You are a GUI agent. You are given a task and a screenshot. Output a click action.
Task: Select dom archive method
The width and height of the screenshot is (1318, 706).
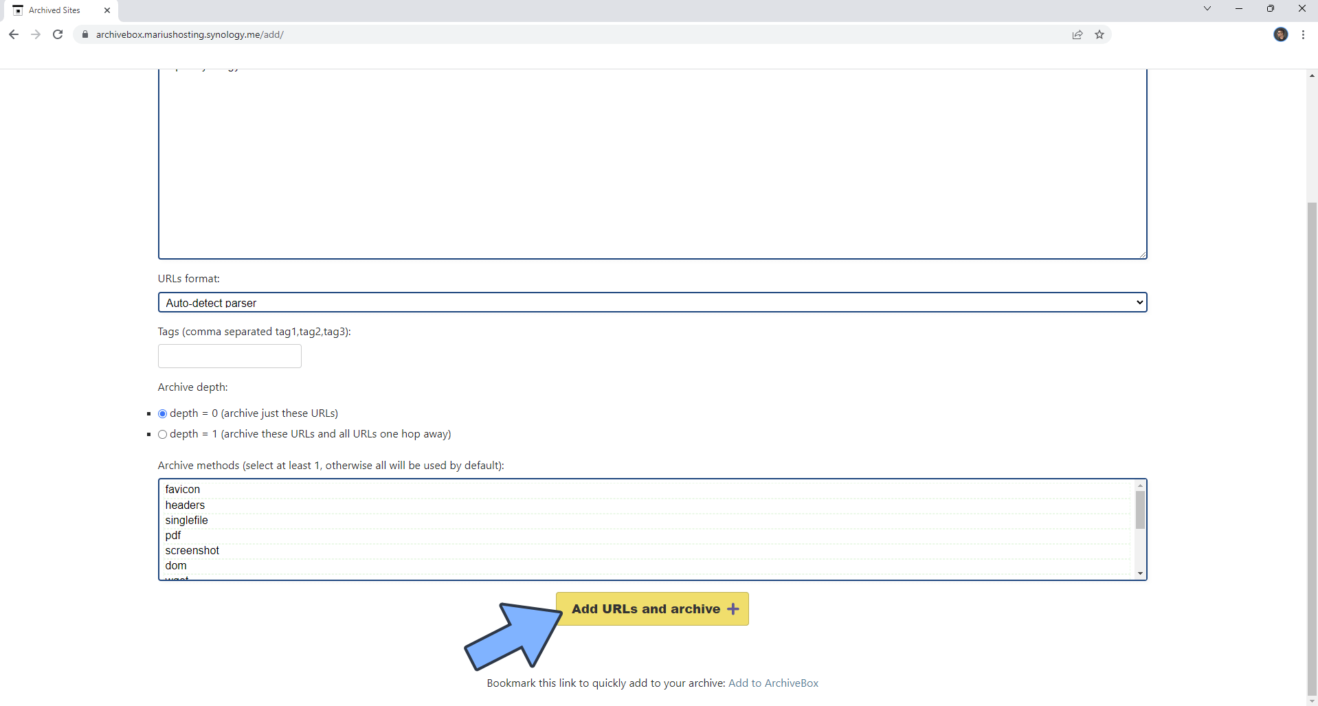[646, 565]
